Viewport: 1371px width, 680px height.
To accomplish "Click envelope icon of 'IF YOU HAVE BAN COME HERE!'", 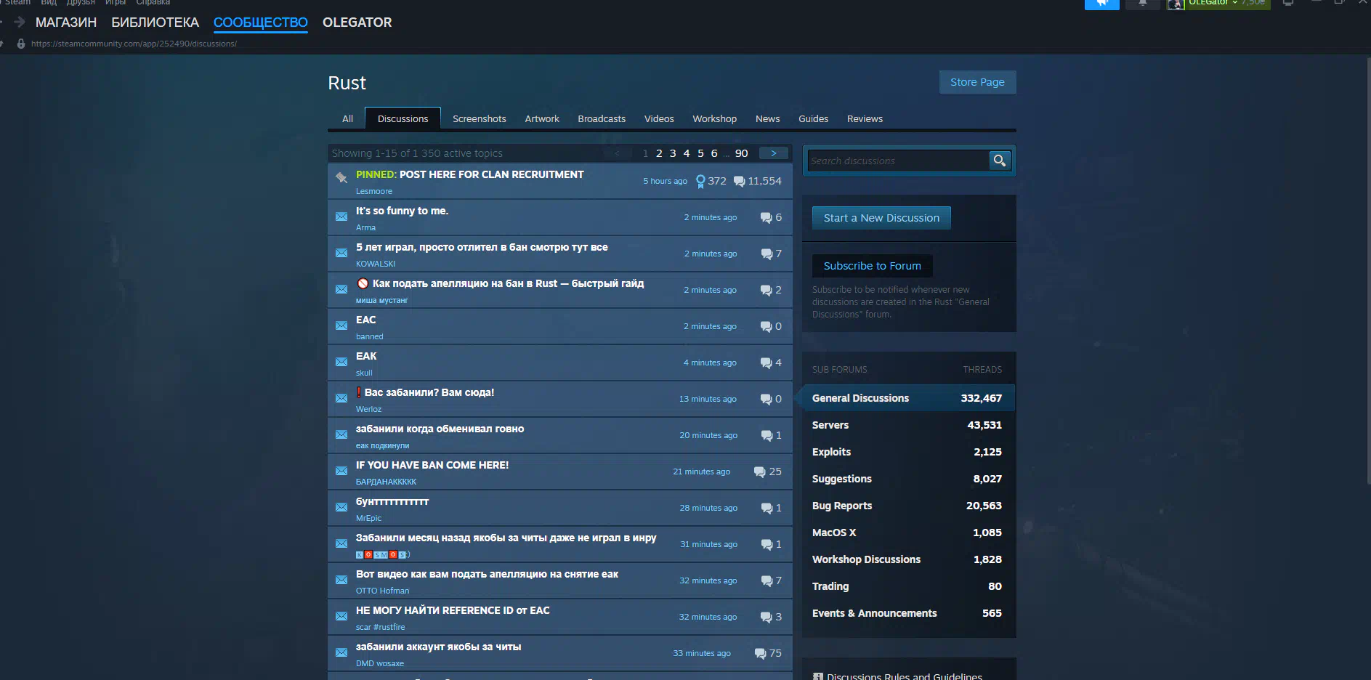I will 341,471.
